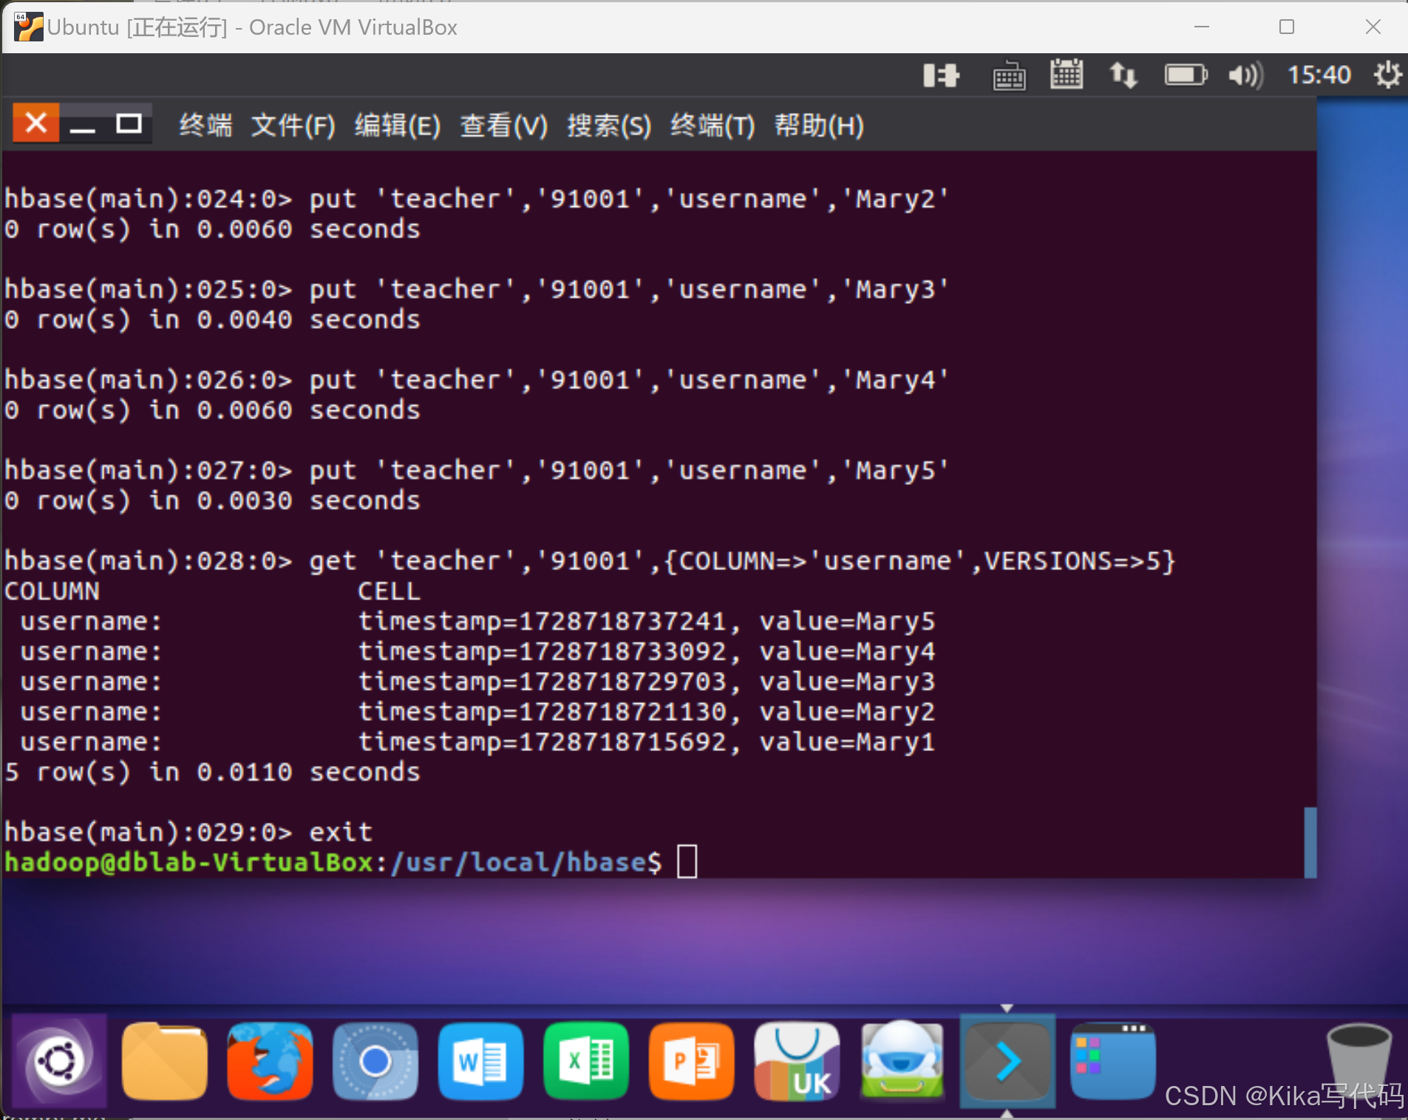Open the session power gear menu
1408x1120 pixels.
1388,75
